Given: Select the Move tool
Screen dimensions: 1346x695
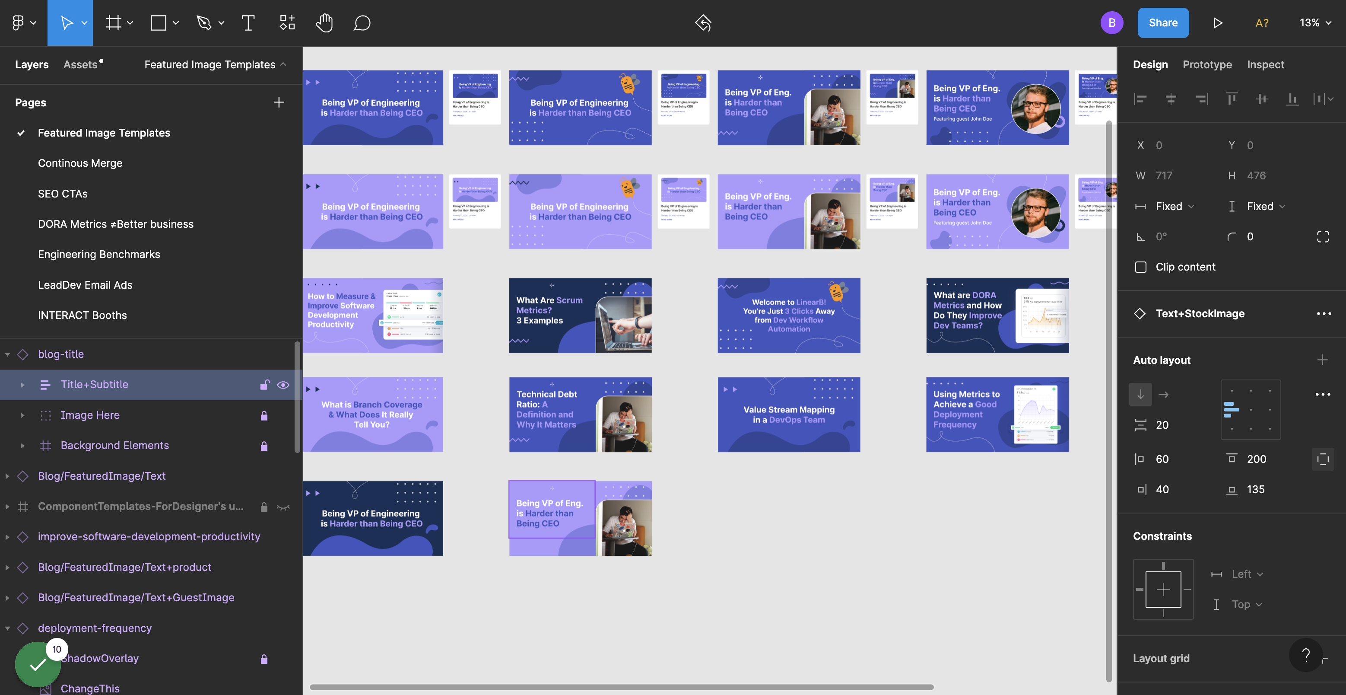Looking at the screenshot, I should 67,22.
